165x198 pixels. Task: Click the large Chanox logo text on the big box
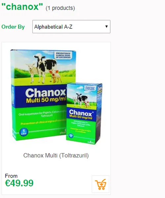(x=46, y=93)
